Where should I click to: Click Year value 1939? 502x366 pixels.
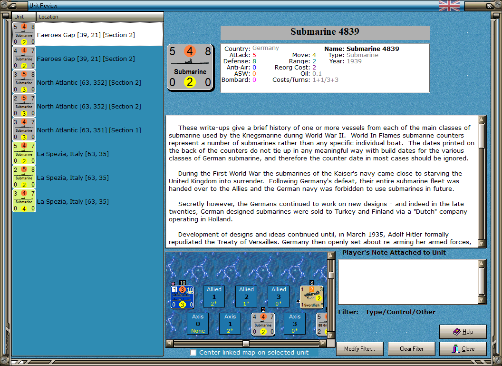click(354, 61)
